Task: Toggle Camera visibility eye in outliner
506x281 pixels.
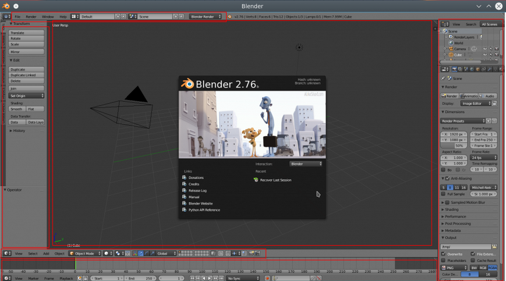Action: 485,49
